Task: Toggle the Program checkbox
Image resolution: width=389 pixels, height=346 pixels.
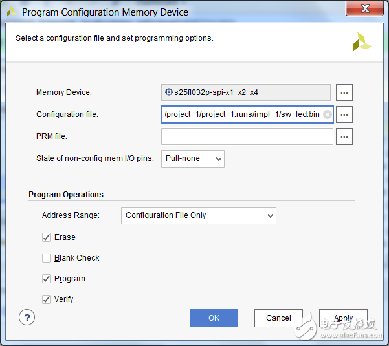Action: click(x=47, y=279)
